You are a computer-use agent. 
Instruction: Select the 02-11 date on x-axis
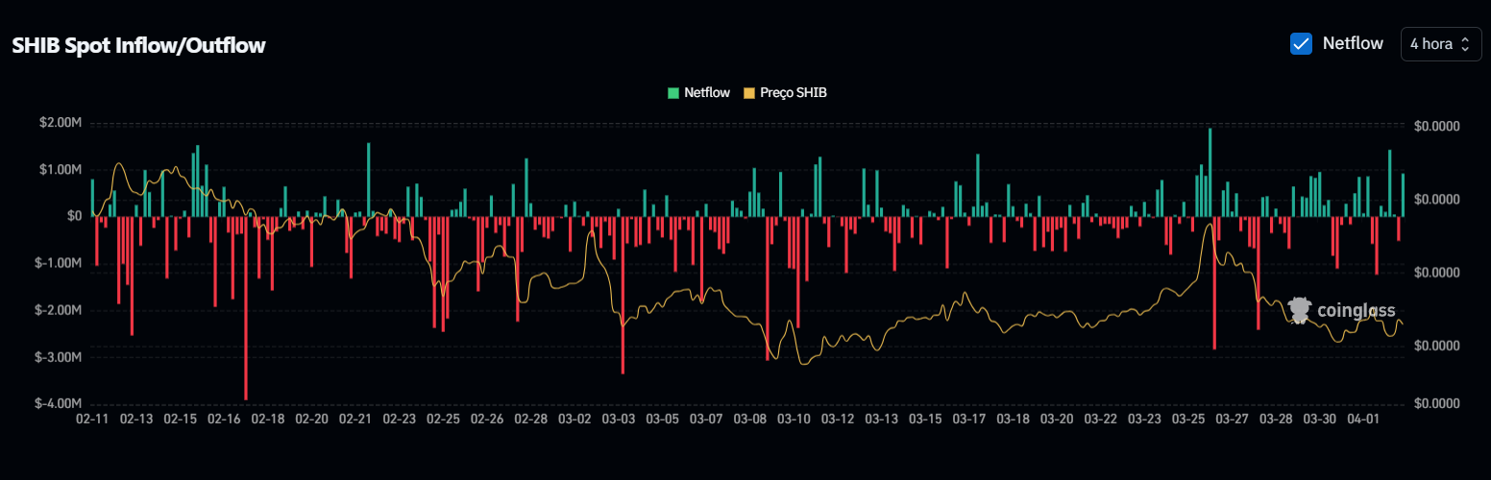pyautogui.click(x=92, y=420)
